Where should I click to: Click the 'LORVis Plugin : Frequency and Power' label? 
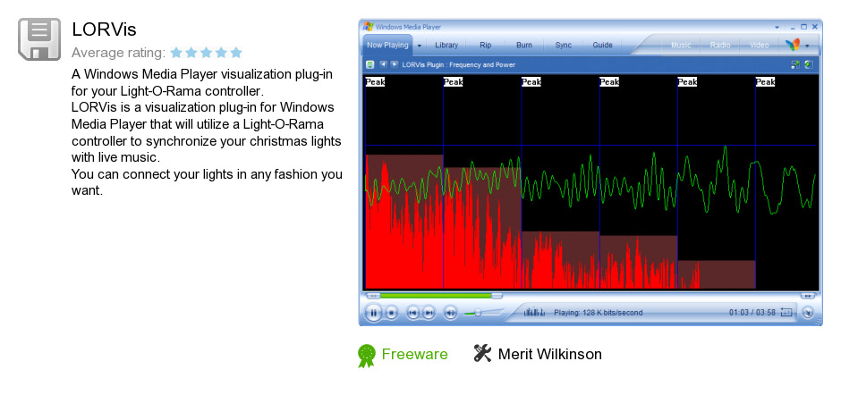tap(458, 65)
